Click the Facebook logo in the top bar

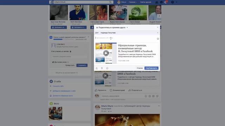pyautogui.click(x=51, y=2)
